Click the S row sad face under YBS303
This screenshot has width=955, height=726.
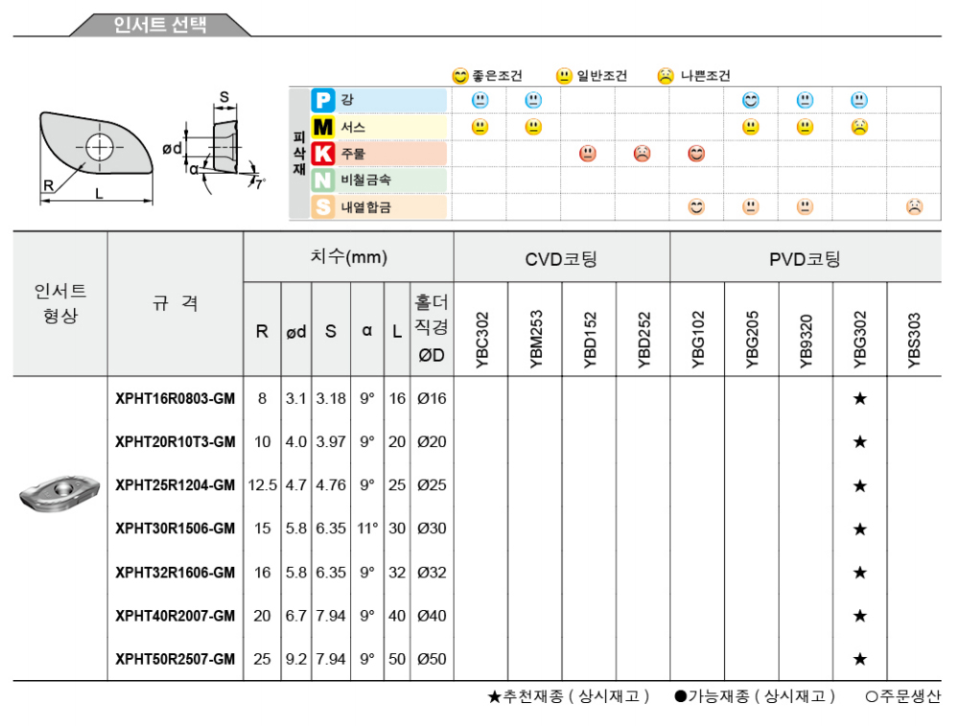click(x=914, y=206)
